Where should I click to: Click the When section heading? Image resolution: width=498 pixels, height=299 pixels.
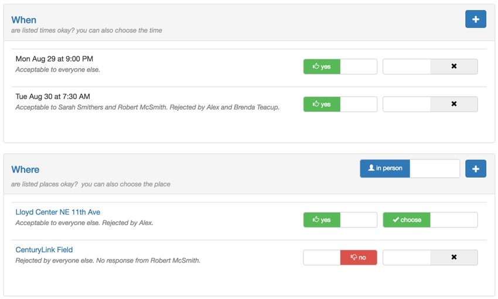click(24, 20)
